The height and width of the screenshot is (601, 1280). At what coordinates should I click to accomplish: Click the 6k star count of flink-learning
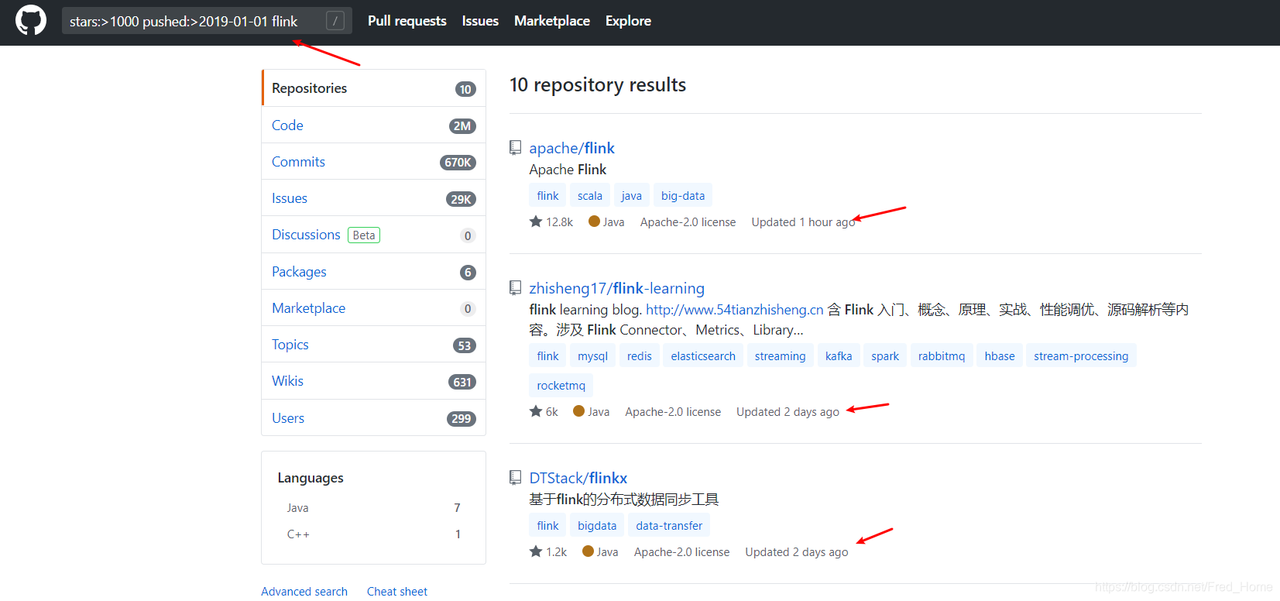click(544, 411)
